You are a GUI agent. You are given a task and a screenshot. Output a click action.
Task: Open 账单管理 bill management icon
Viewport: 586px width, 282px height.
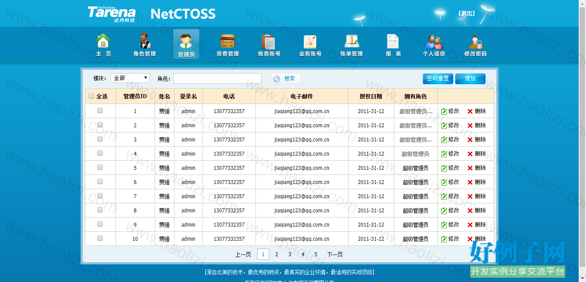352,45
